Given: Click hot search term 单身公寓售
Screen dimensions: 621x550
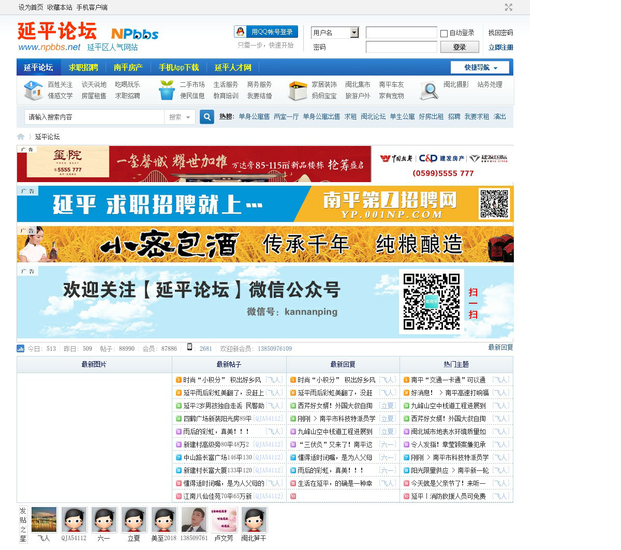Looking at the screenshot, I should point(254,116).
